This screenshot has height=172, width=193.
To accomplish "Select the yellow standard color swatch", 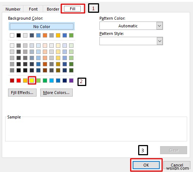I will coord(32,81).
